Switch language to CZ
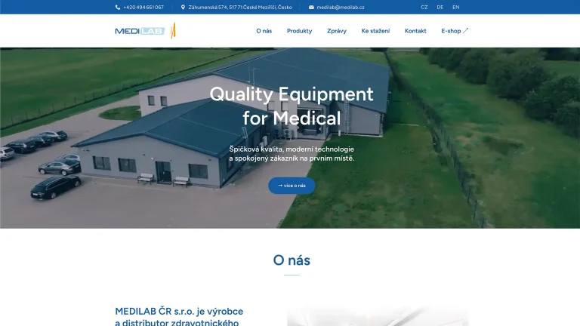580x326 pixels. [x=424, y=8]
